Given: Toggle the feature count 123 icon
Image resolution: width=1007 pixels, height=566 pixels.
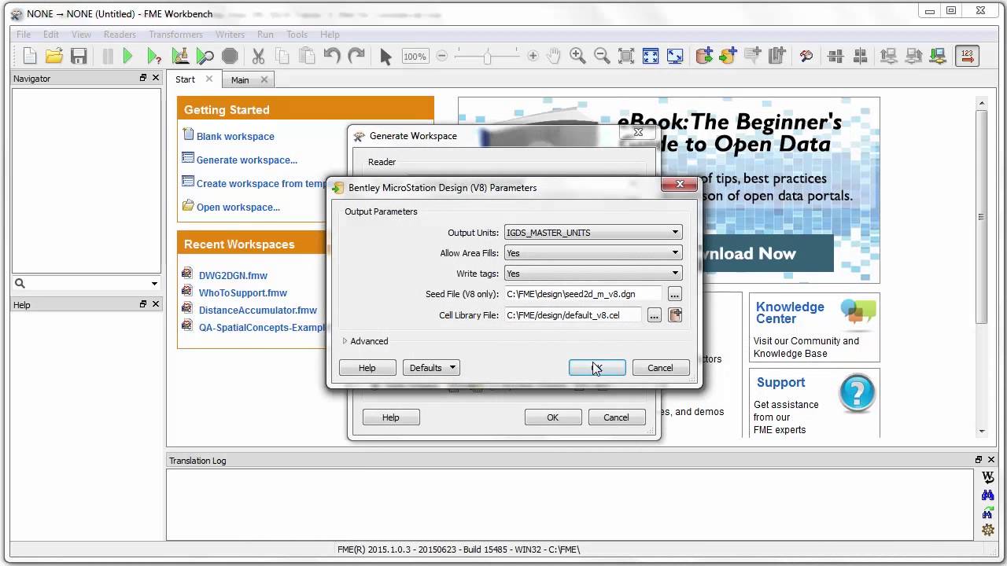Looking at the screenshot, I should click(967, 56).
